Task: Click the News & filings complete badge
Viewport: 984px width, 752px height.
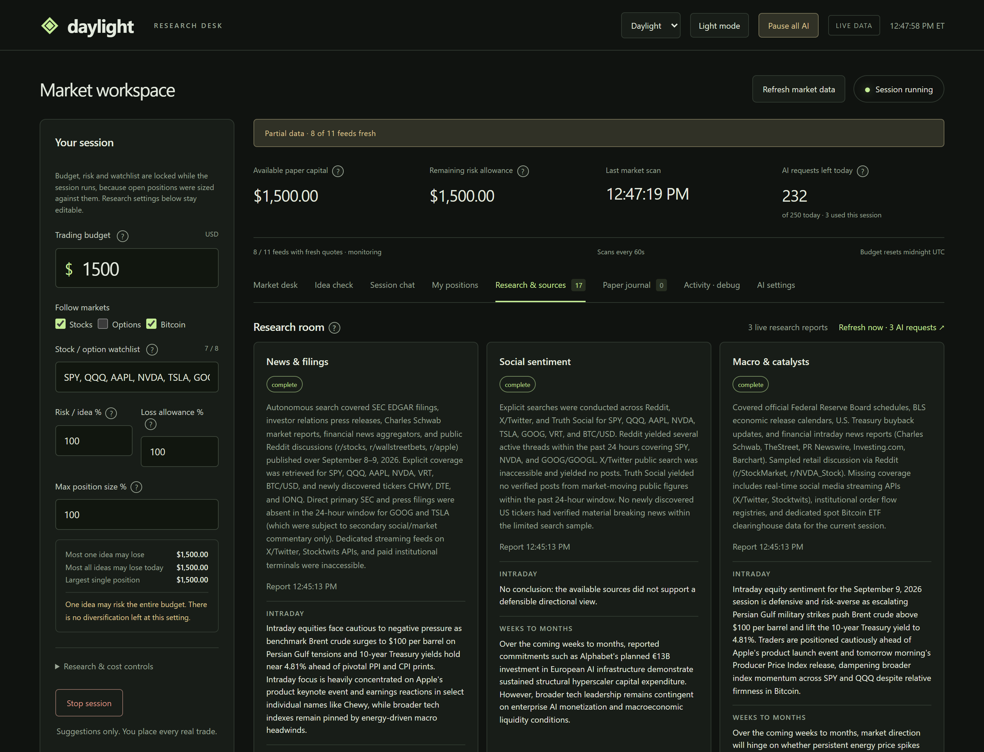Action: click(x=284, y=385)
